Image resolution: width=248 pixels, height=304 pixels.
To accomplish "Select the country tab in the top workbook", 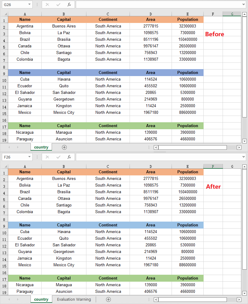I will 41,147.
